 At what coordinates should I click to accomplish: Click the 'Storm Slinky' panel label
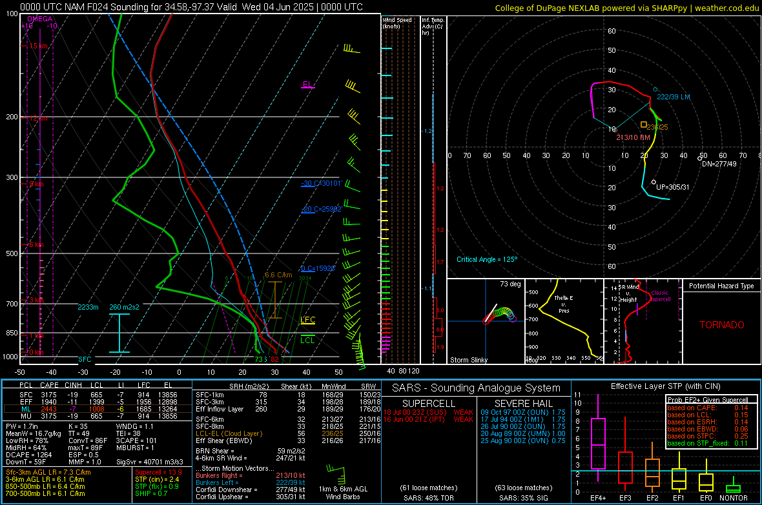pos(468,360)
